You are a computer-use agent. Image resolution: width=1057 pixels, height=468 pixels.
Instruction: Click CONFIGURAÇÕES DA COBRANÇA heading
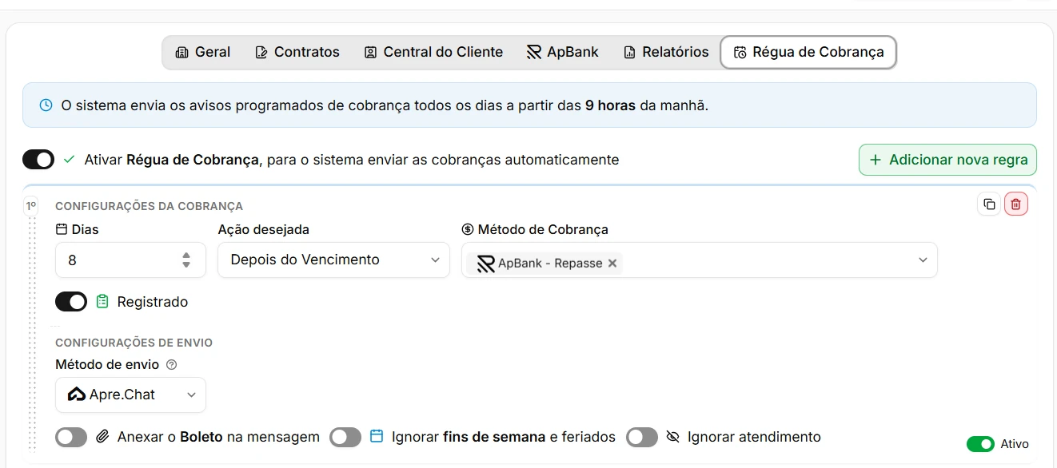[149, 206]
